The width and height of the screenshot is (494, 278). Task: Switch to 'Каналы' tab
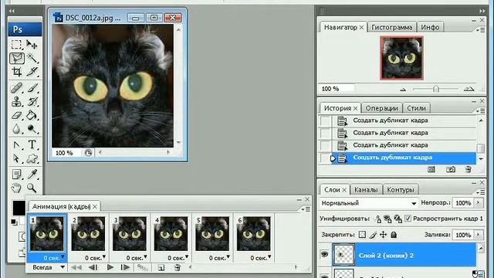(366, 190)
